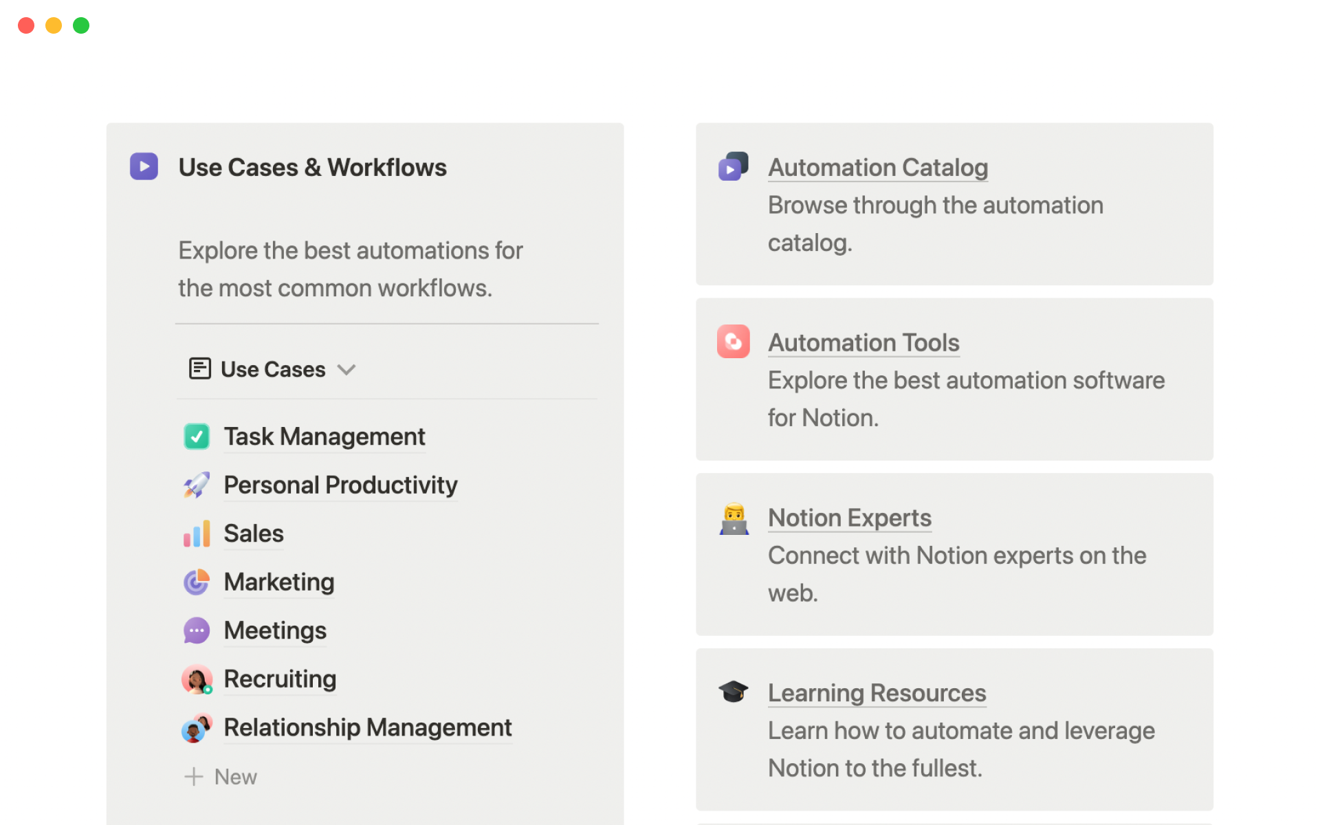Click the bar chart icon next to Sales
Screen dimensions: 1320x825
(197, 534)
